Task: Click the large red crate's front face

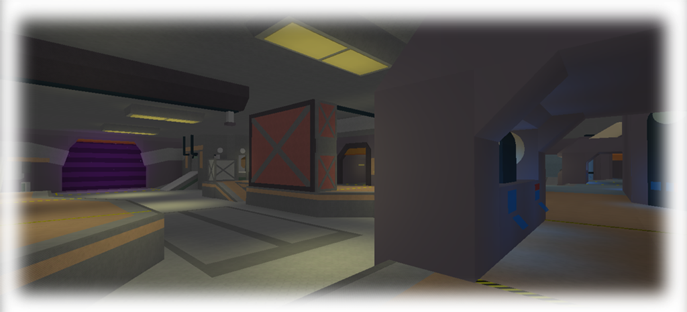Action: click(282, 150)
